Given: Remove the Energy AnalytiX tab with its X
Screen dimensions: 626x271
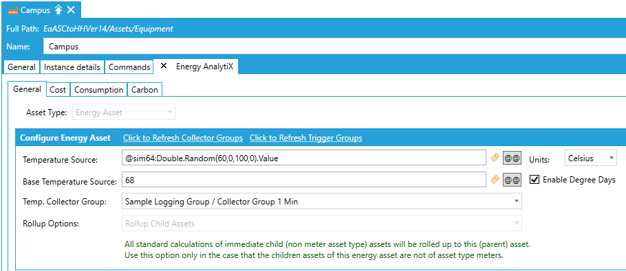Looking at the screenshot, I should (x=163, y=67).
